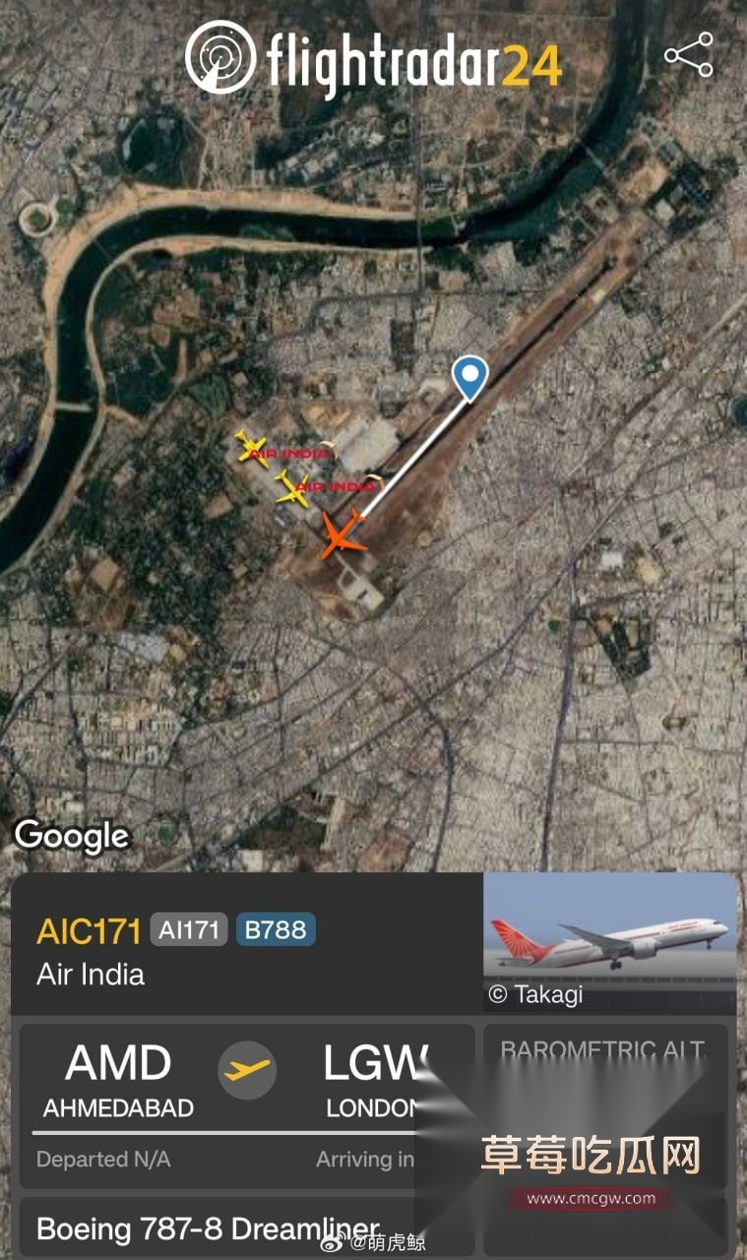Tap the flightradar24 radar logo icon
This screenshot has width=747, height=1260.
(221, 57)
